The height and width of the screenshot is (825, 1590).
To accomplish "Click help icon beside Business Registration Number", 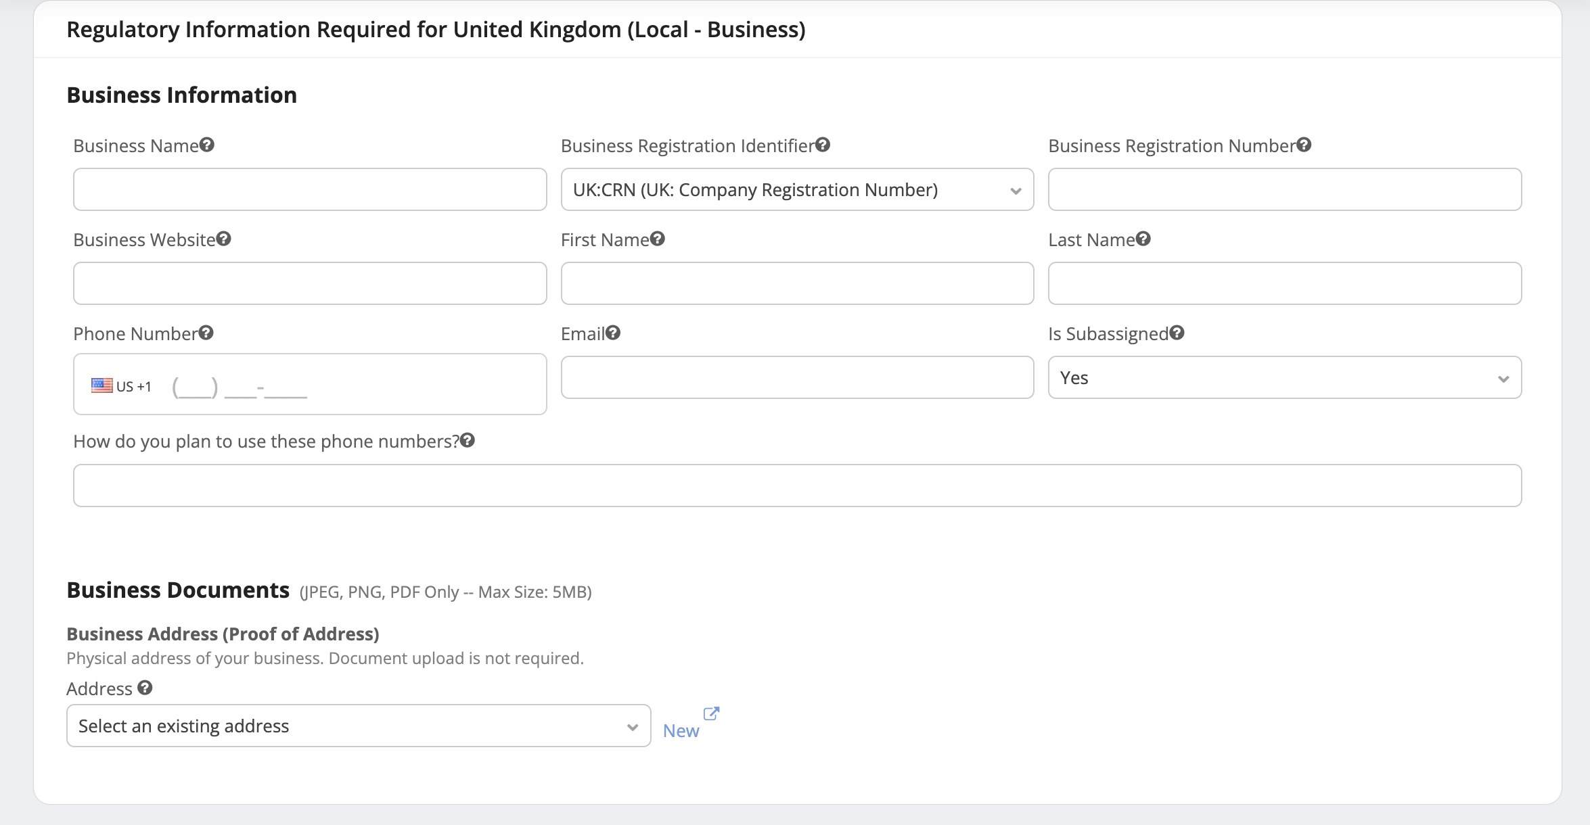I will click(1304, 145).
